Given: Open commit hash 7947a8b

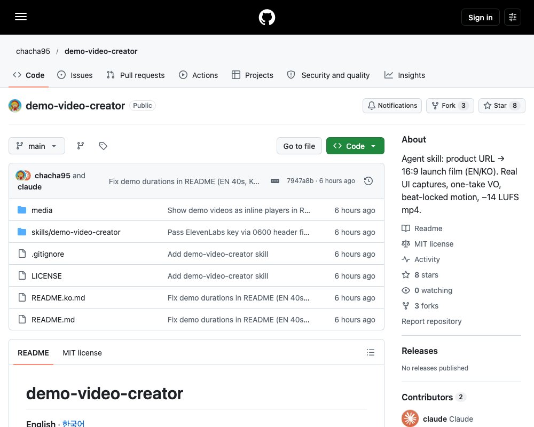Looking at the screenshot, I should click(x=300, y=181).
